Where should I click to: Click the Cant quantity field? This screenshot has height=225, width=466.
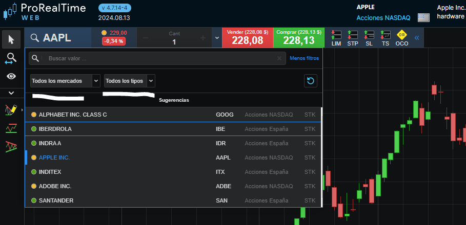[174, 38]
